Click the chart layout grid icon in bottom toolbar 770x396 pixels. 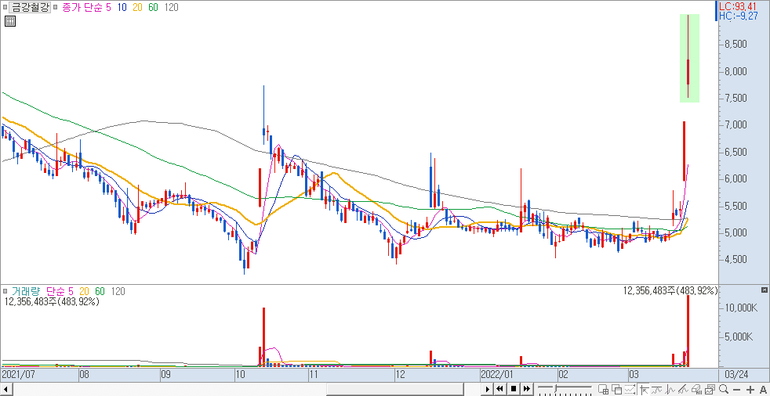604,389
